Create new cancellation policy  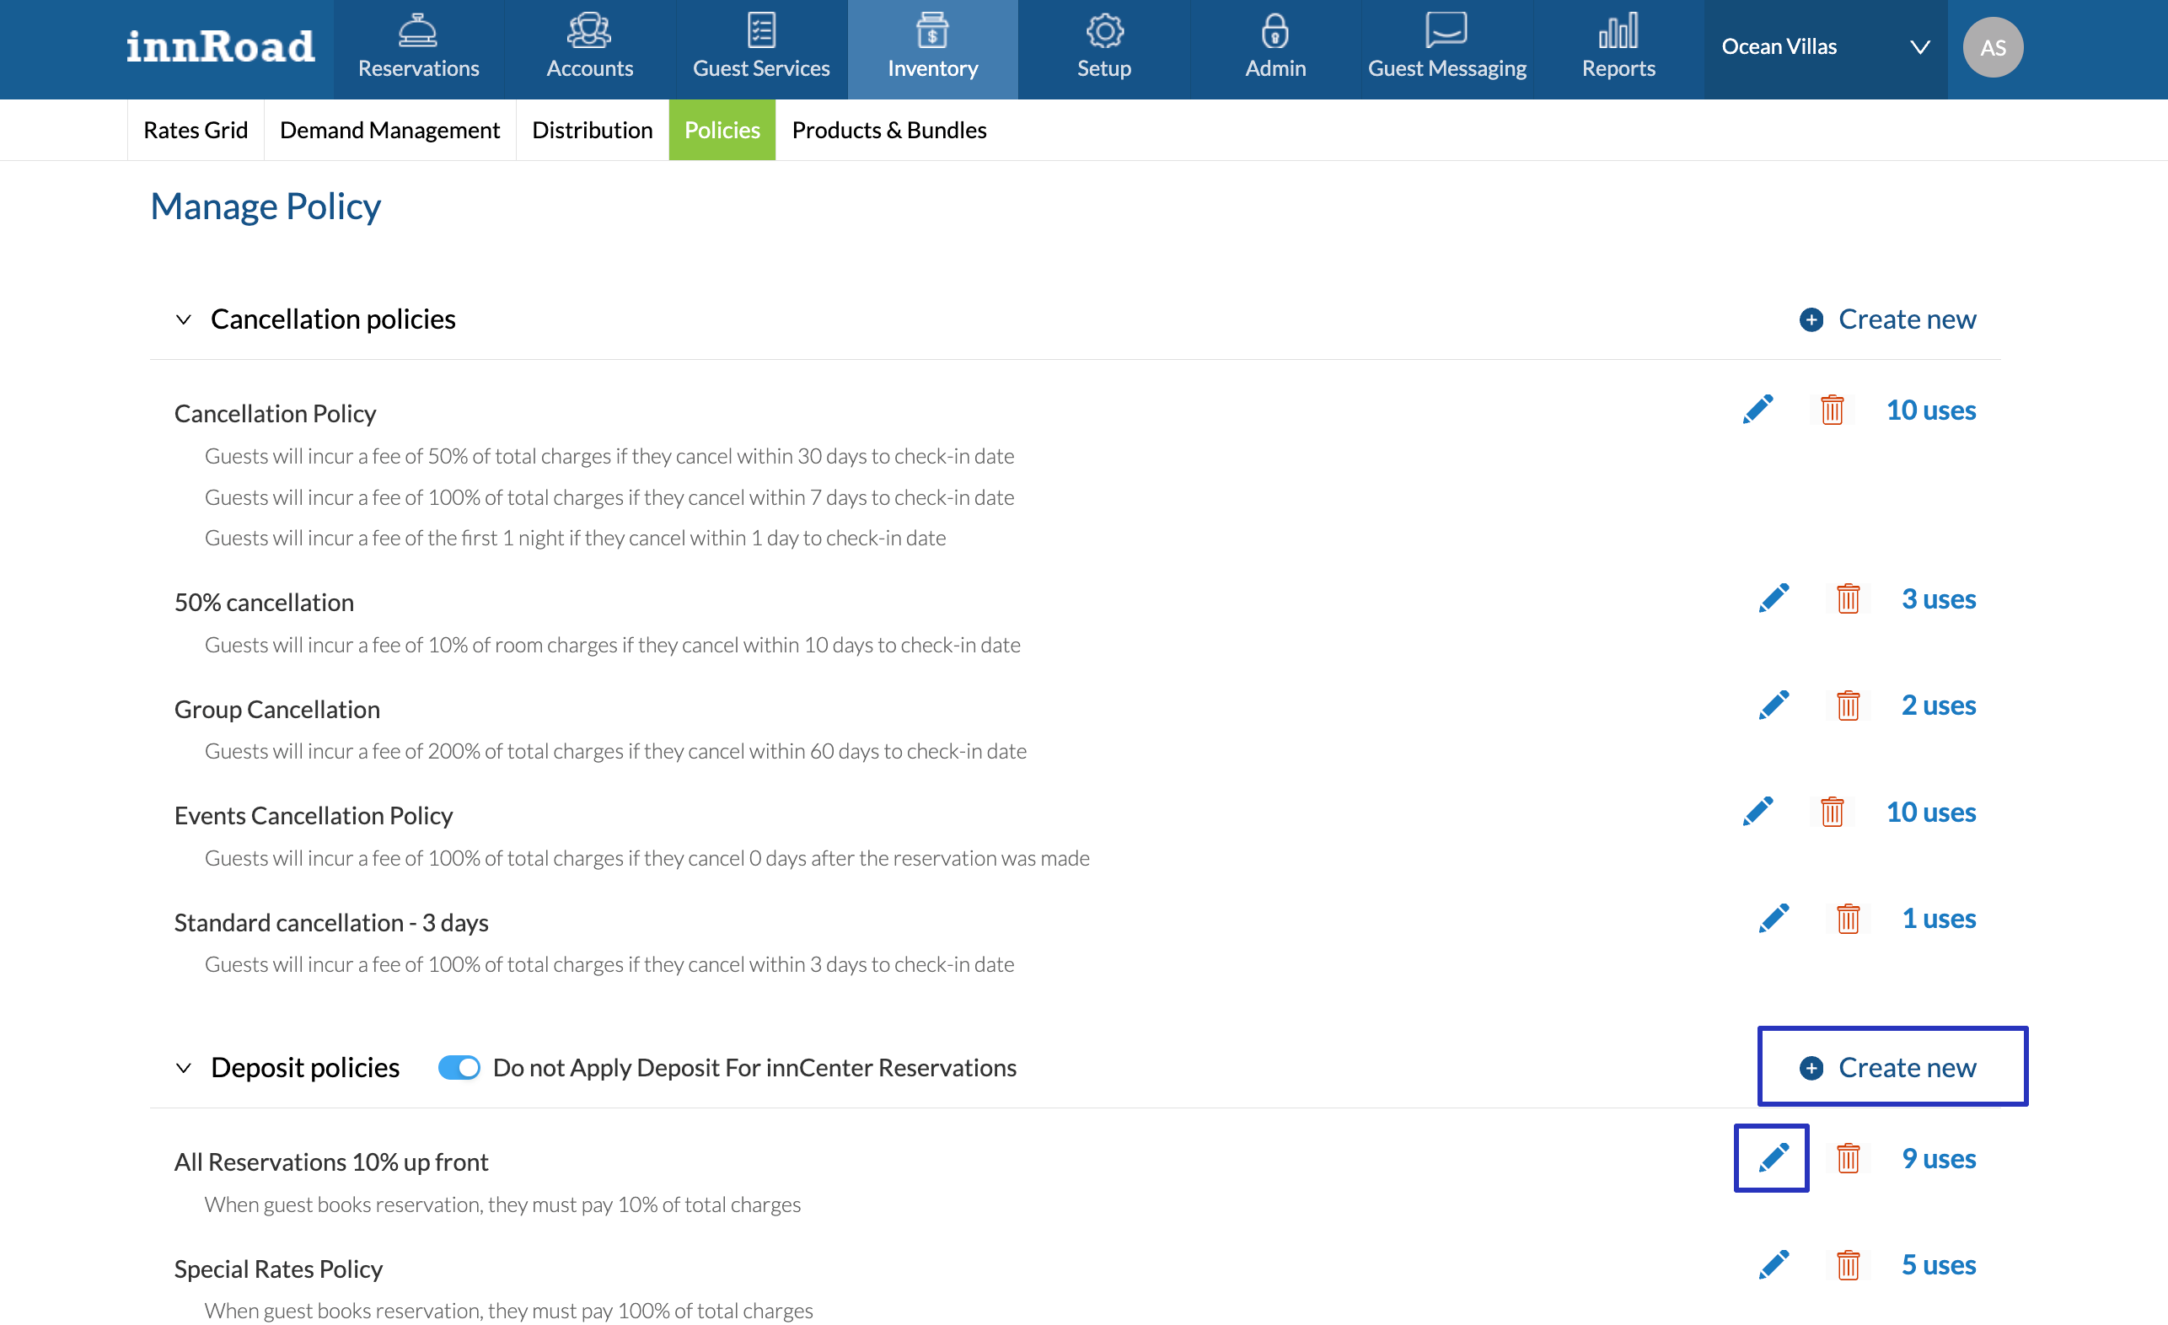1887,319
